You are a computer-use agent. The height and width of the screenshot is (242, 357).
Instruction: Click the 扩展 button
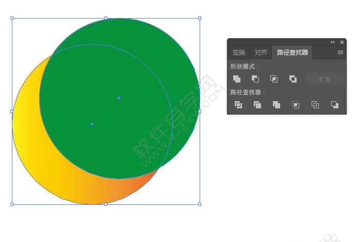click(324, 79)
